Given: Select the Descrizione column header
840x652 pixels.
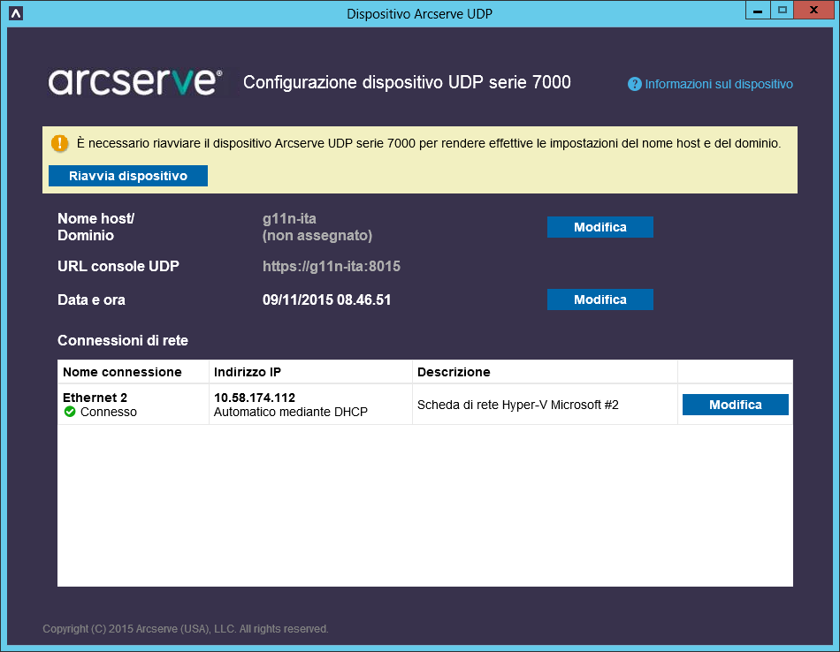Looking at the screenshot, I should point(545,372).
